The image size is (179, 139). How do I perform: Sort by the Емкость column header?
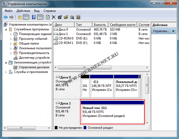point(100,25)
